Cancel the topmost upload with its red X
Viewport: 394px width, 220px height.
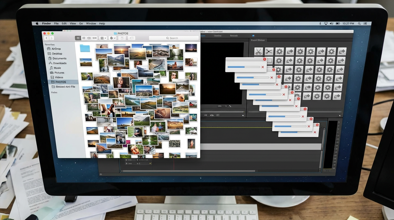click(x=263, y=67)
